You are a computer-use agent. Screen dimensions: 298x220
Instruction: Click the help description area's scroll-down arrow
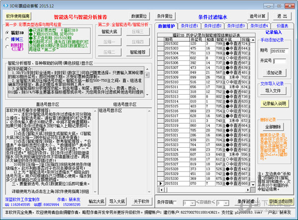pos(147,95)
